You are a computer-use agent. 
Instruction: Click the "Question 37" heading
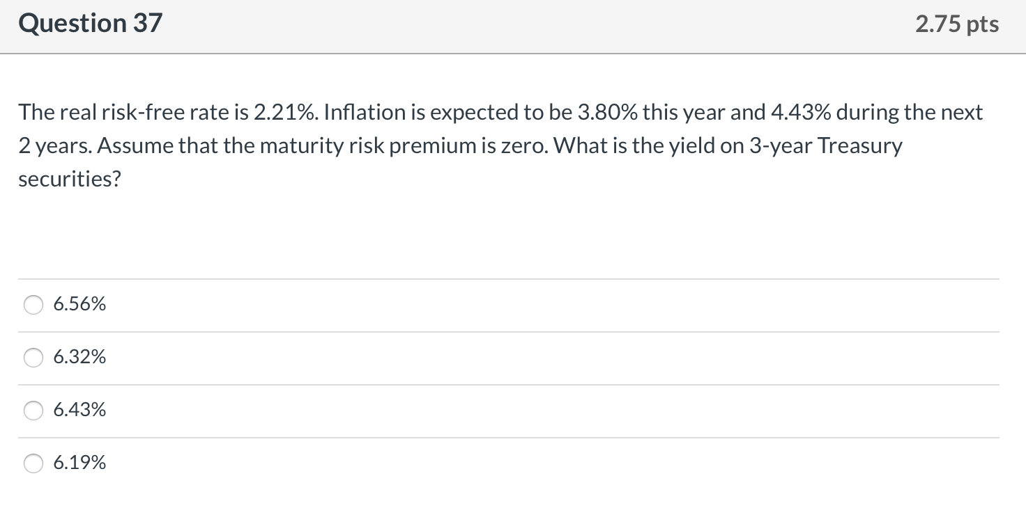point(90,24)
